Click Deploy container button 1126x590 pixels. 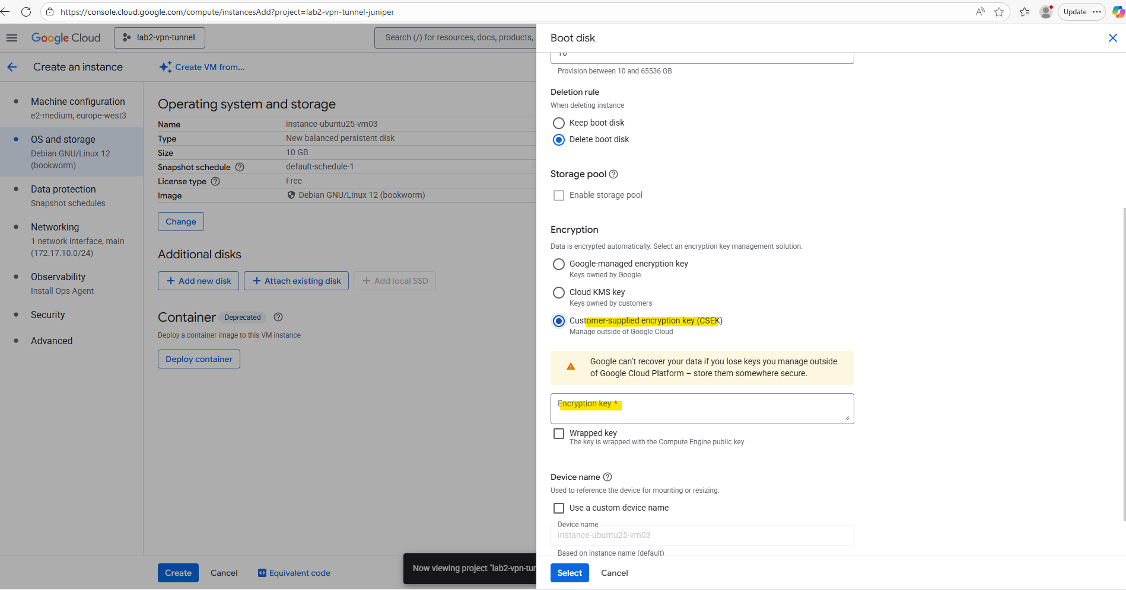(x=199, y=359)
